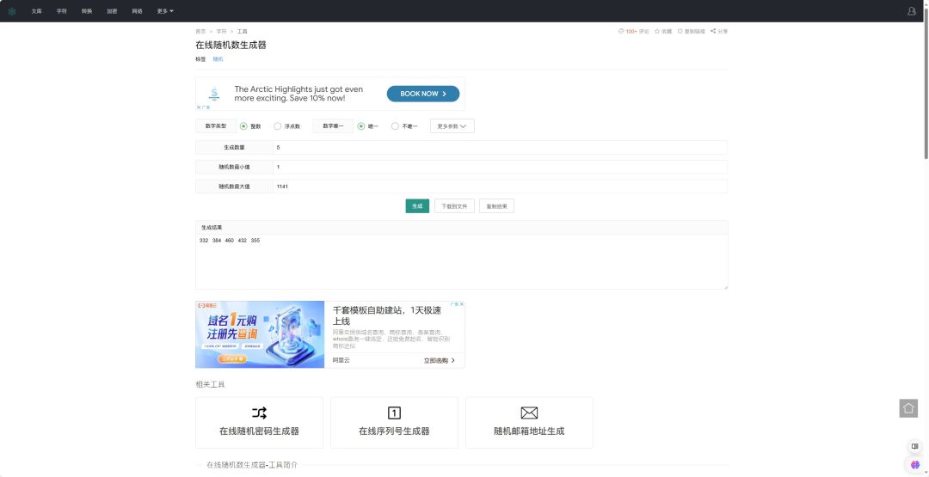Select the 浮点数 radio button
The height and width of the screenshot is (477, 929).
click(x=277, y=126)
